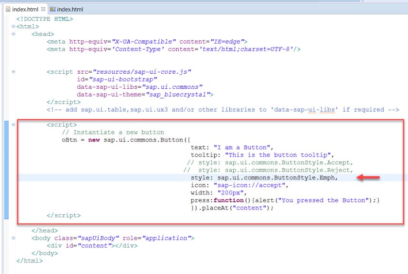The width and height of the screenshot is (408, 274).
Task: Click the "sap-icon://accept" icon string
Action: pyautogui.click(x=249, y=185)
